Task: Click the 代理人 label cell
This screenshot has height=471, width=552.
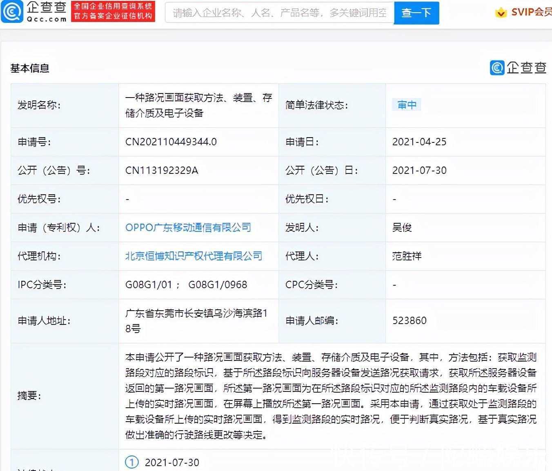Action: coord(332,256)
